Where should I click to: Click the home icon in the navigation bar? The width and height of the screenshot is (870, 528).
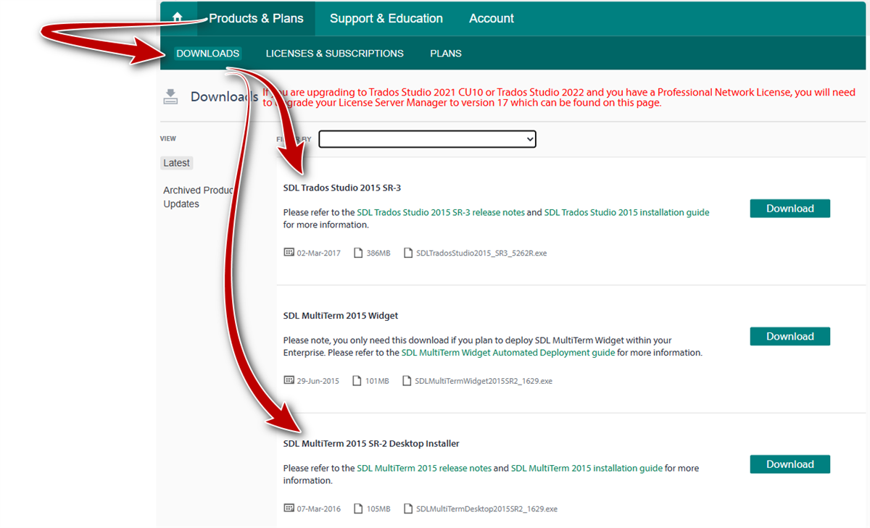click(177, 18)
